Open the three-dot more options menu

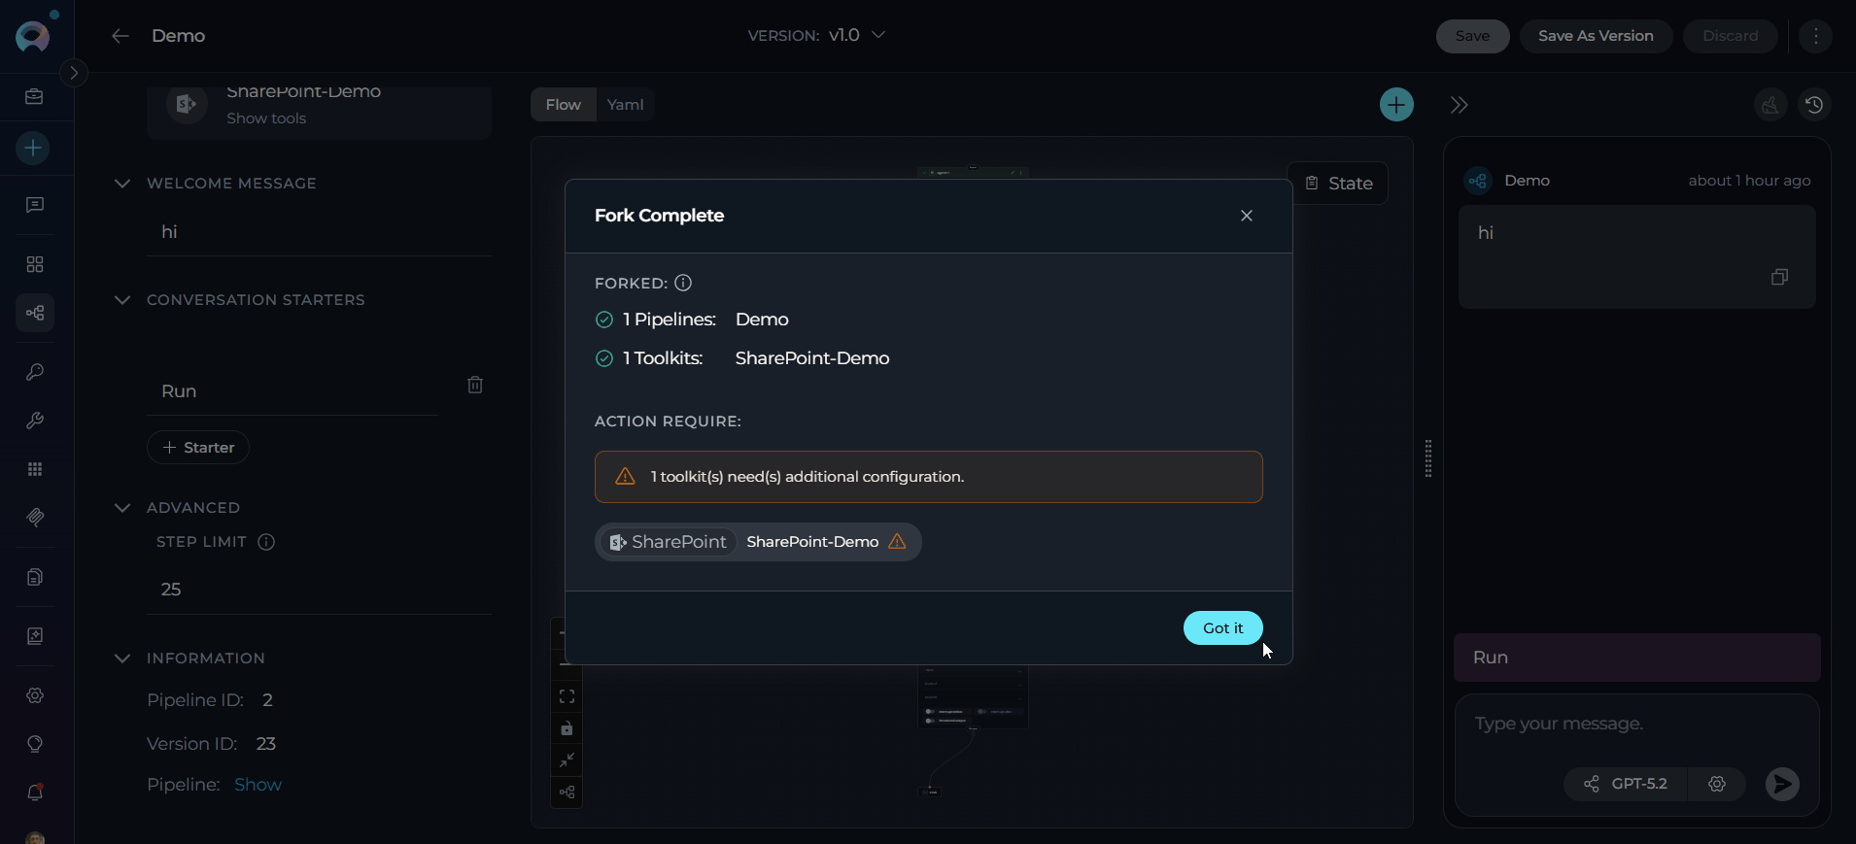click(x=1815, y=36)
